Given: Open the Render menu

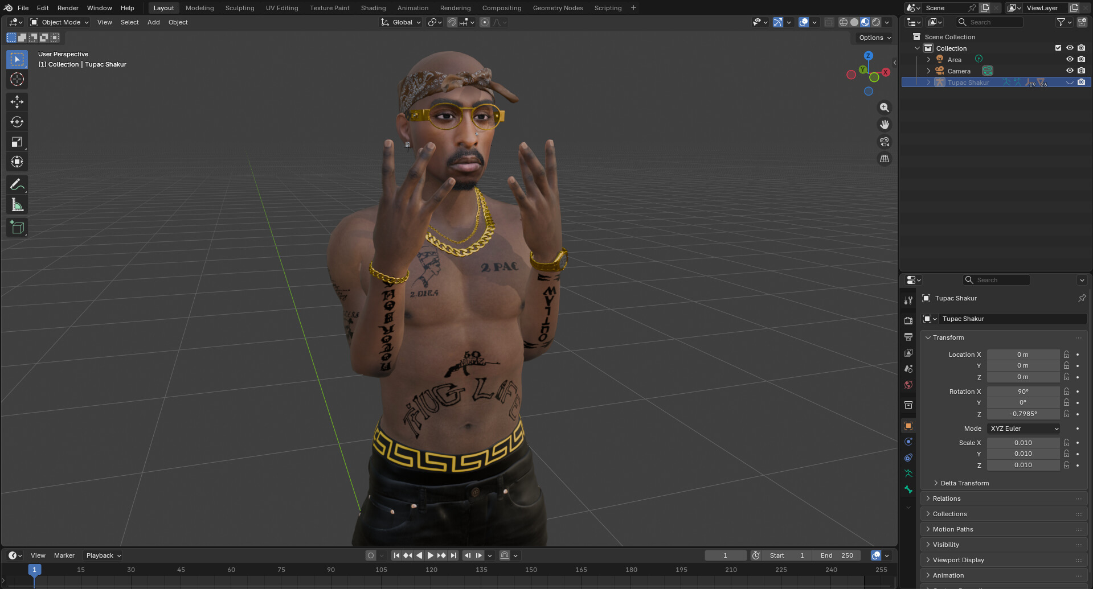Looking at the screenshot, I should point(68,8).
